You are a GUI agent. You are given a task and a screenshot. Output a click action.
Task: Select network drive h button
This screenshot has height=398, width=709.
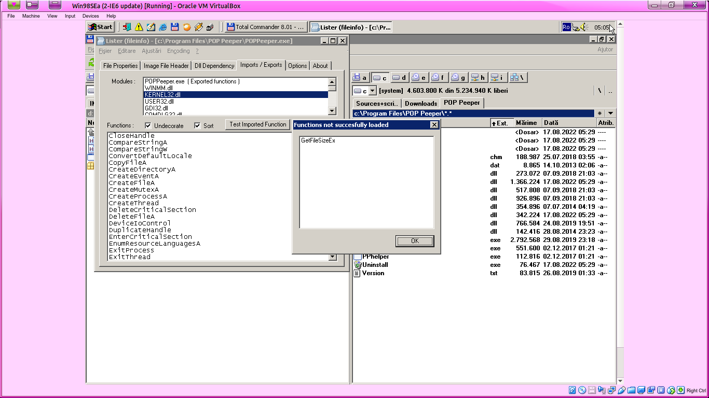478,78
